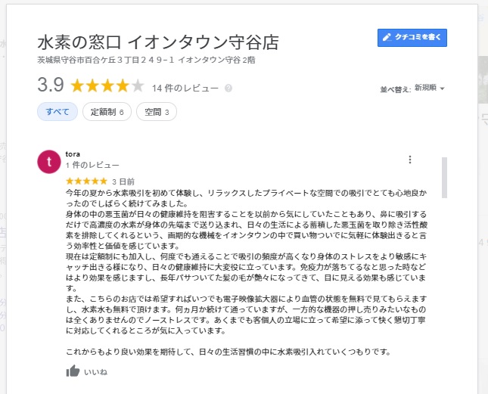Click the いいね label

95,371
